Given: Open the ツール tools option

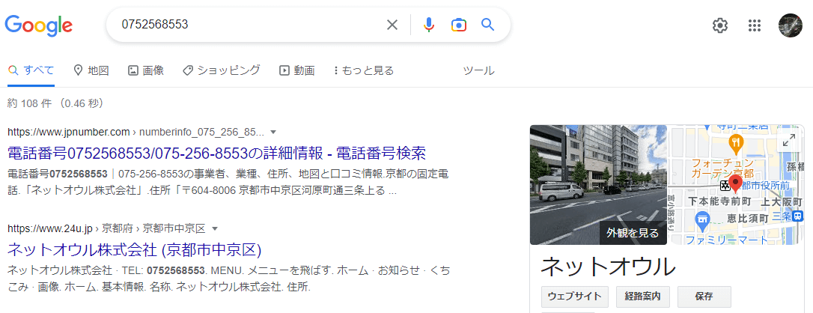Looking at the screenshot, I should pos(478,70).
